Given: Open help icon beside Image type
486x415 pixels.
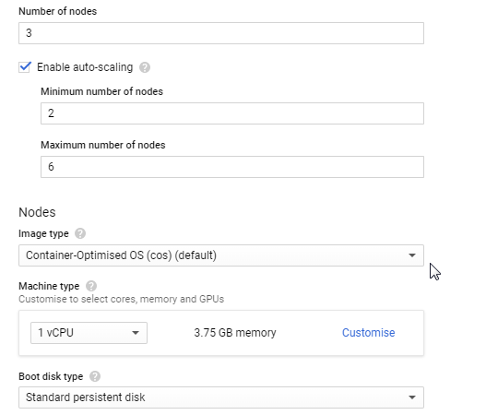Looking at the screenshot, I should [80, 233].
